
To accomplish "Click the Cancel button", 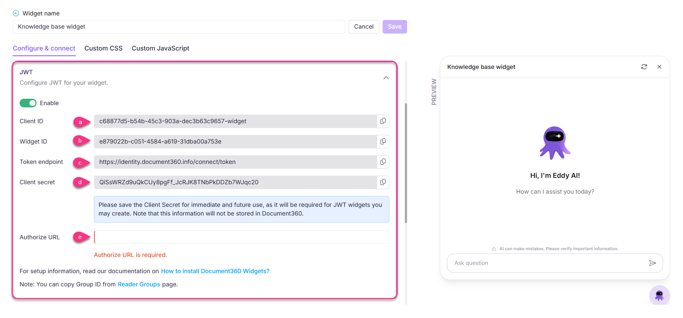I will click(x=364, y=27).
